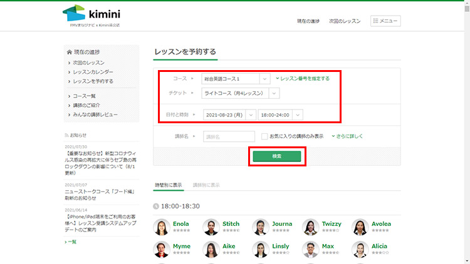Viewport: 470px width, 264px height.
Task: Expand さらに詳しく search options
Action: point(347,136)
